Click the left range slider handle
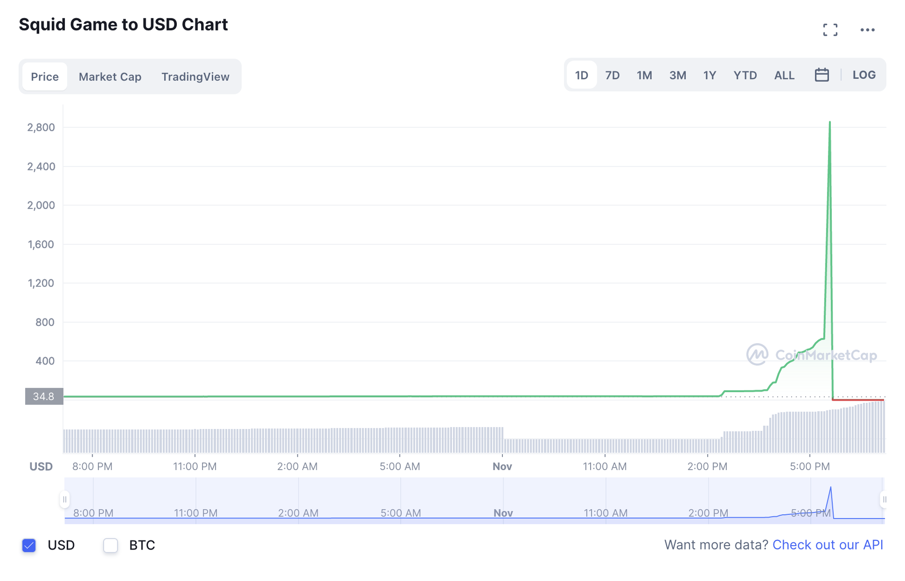Viewport: 905px width, 581px height. click(64, 499)
